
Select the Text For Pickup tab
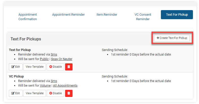pyautogui.click(x=177, y=15)
